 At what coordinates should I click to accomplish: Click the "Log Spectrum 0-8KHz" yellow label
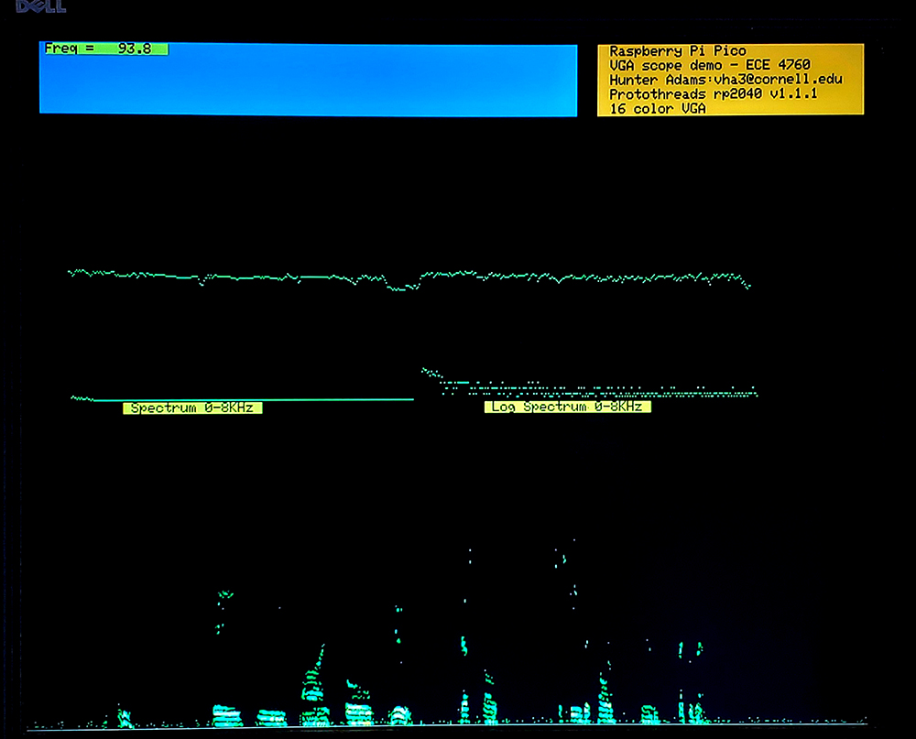(x=567, y=407)
